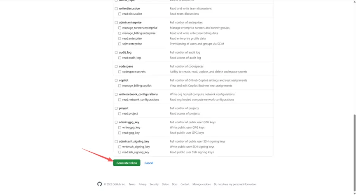Check read:network_configurations scope
This screenshot has width=356, height=195.
pos(119,100)
